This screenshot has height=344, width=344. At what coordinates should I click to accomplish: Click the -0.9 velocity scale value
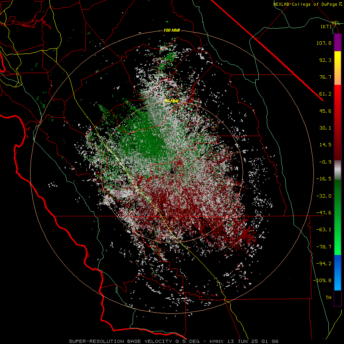325,162
